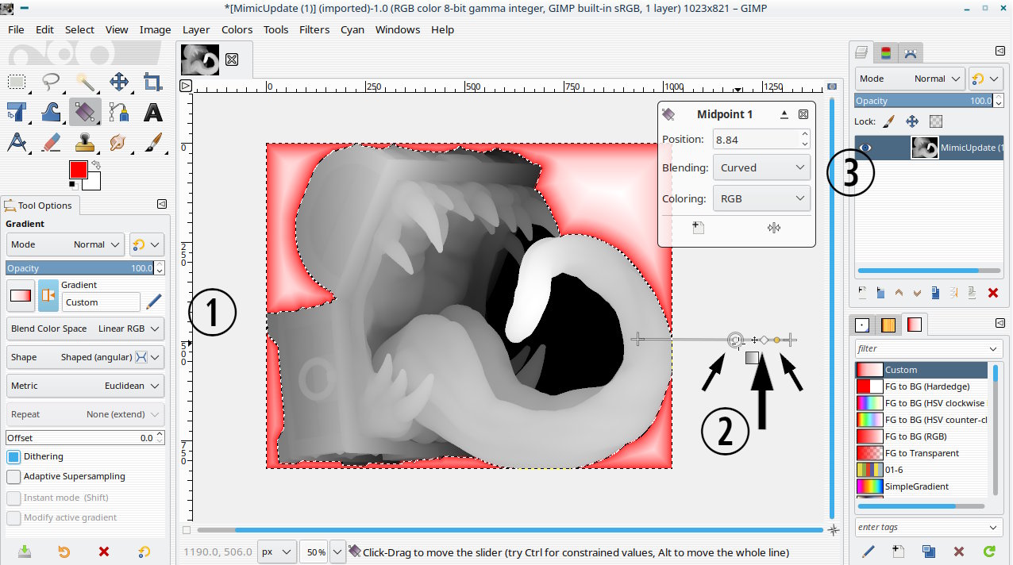Swap the foreground and background colors
This screenshot has height=565, width=1013.
[97, 165]
